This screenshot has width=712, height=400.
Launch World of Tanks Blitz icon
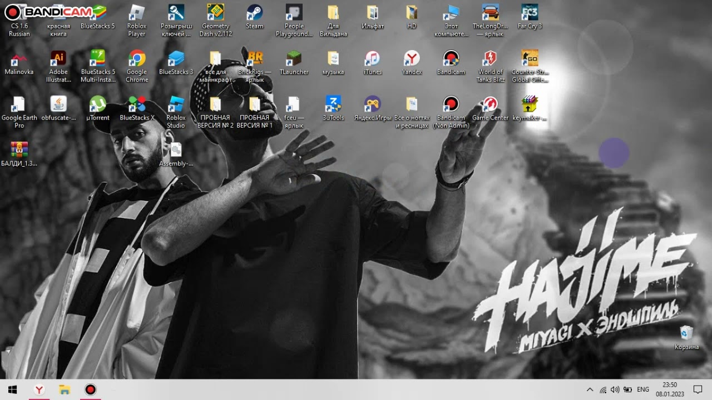pyautogui.click(x=490, y=67)
